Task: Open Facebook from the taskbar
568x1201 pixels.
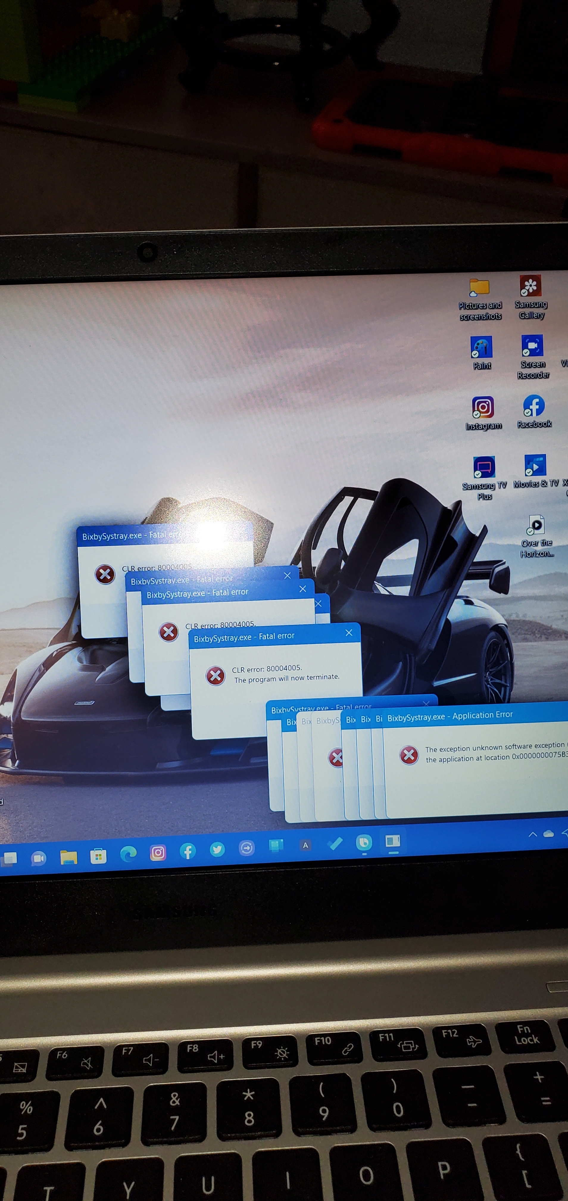Action: pos(188,851)
